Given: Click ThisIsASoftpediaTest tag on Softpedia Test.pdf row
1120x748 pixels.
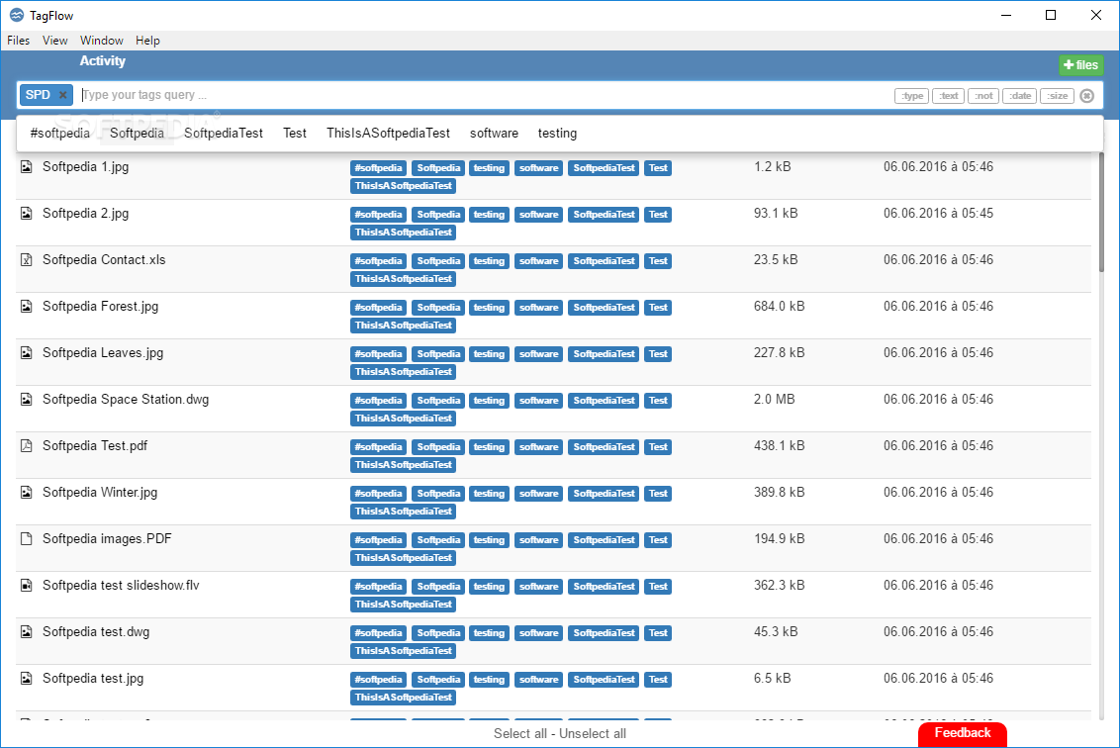Looking at the screenshot, I should tap(403, 465).
